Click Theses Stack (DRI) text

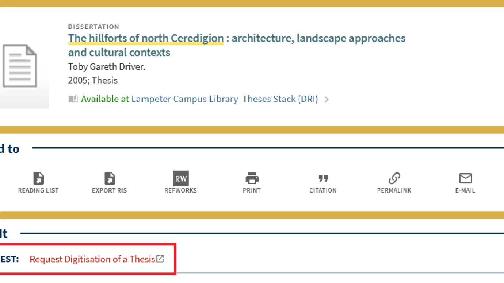(280, 99)
